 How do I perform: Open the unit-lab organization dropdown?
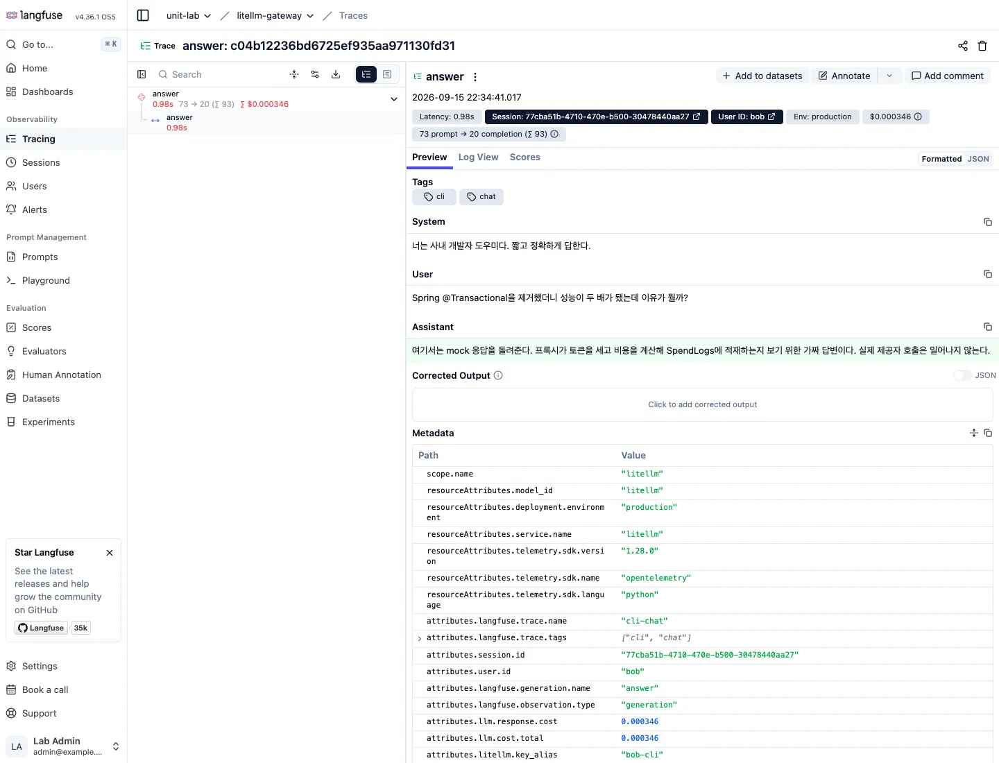189,15
